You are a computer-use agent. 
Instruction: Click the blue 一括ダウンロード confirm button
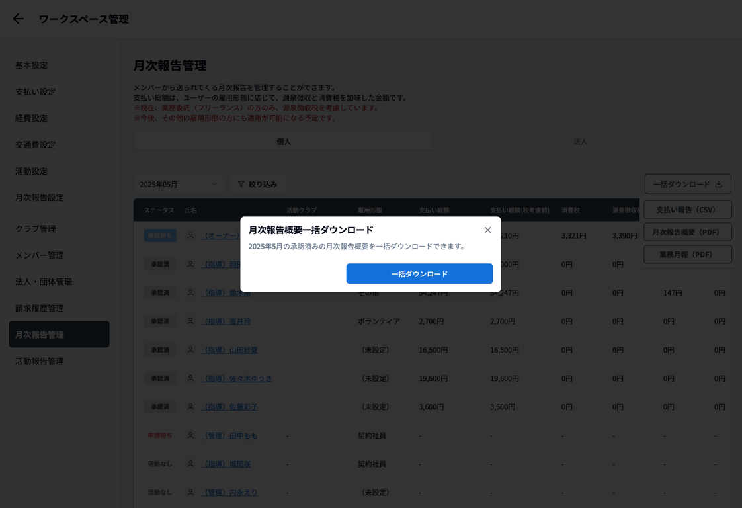pyautogui.click(x=419, y=274)
